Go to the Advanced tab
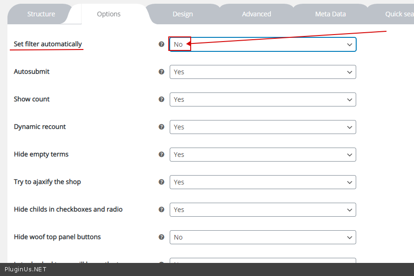 point(256,14)
